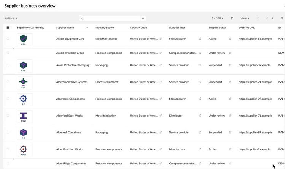Click the Distributor supplier type cell
This screenshot has height=169, width=285.
176,116
